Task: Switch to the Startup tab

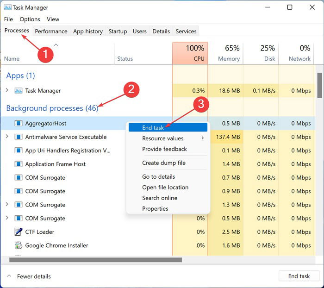Action: (x=118, y=31)
